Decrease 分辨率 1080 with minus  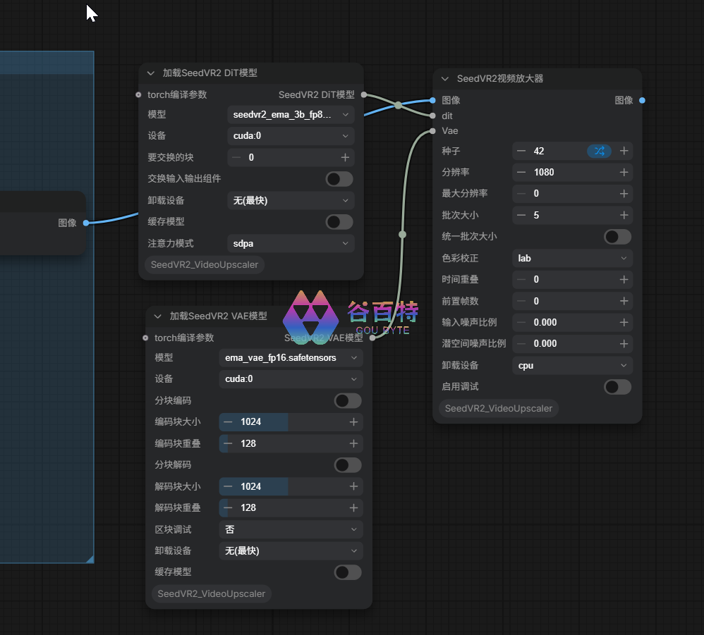[521, 172]
